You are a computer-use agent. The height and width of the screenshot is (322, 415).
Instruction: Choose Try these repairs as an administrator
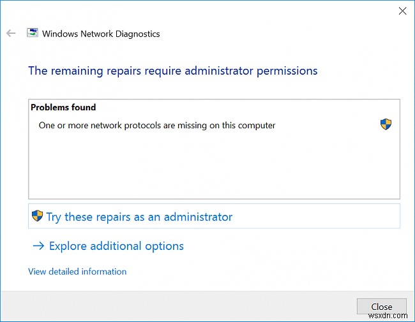139,217
